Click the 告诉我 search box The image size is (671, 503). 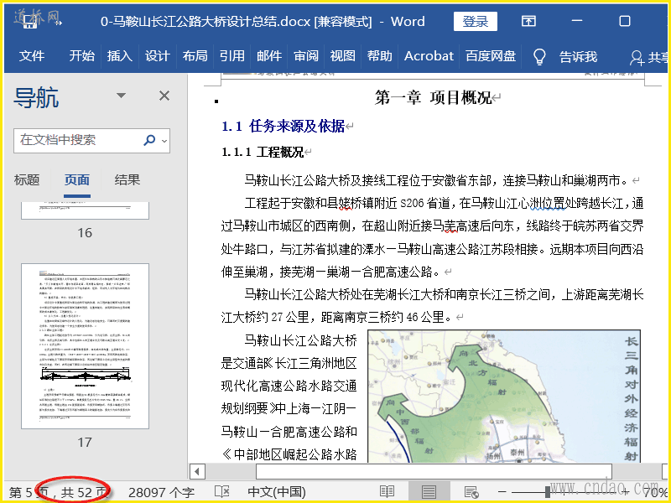[578, 56]
